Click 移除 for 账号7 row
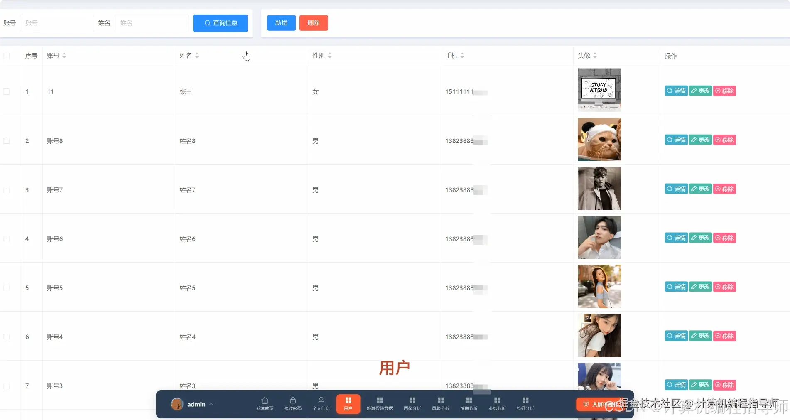Viewport: 790px width, 420px height. (x=724, y=189)
